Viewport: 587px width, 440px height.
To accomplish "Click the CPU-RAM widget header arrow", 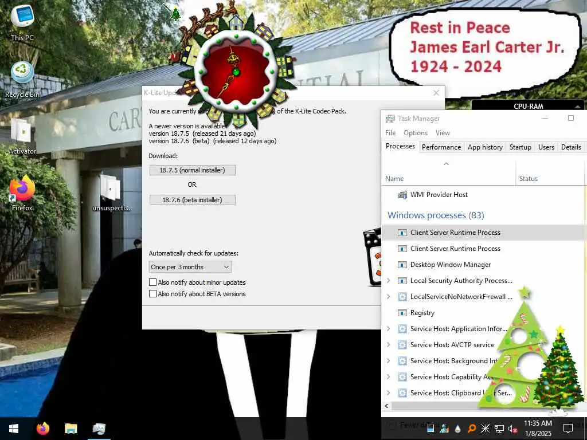I will point(577,107).
